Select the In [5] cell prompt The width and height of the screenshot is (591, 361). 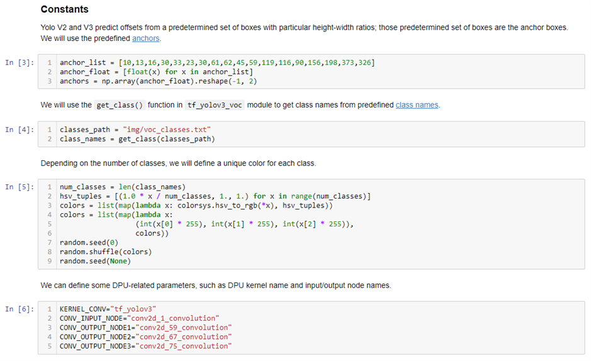pyautogui.click(x=20, y=187)
